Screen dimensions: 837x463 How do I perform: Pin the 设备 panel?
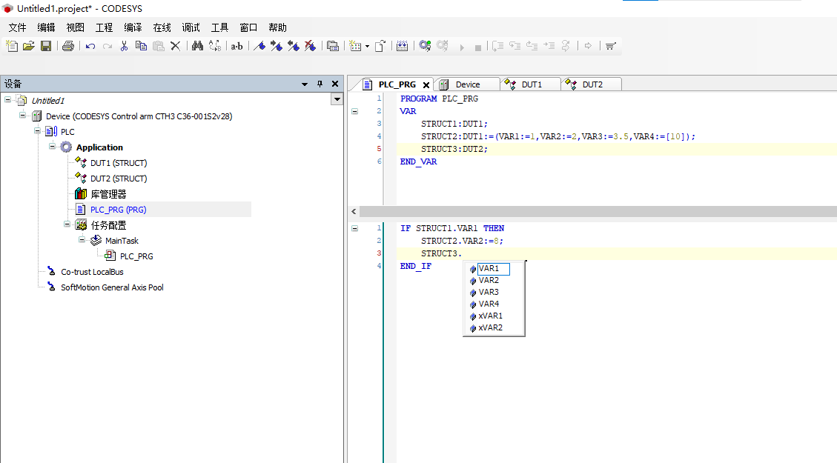click(320, 84)
